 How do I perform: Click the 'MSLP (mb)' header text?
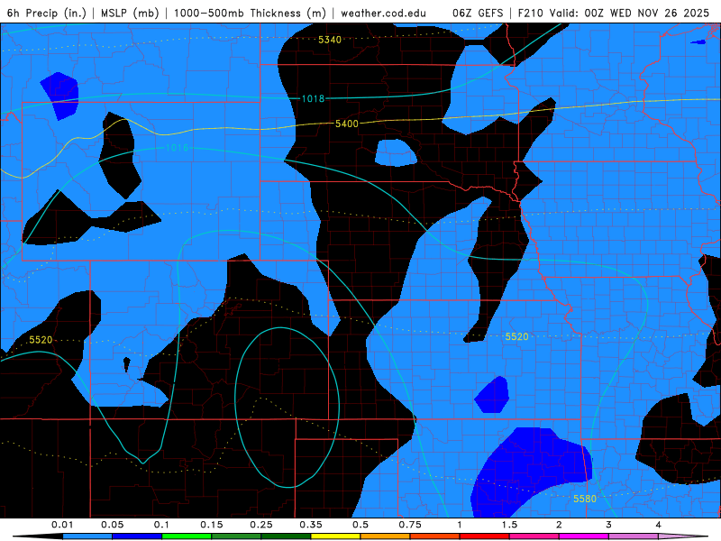(x=130, y=13)
